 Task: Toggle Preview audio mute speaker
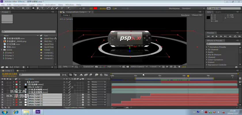pos(230,36)
